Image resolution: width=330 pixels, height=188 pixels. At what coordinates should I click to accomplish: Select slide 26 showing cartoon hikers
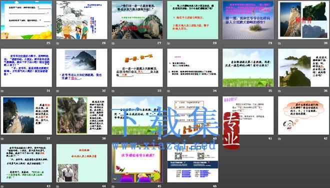81,20
